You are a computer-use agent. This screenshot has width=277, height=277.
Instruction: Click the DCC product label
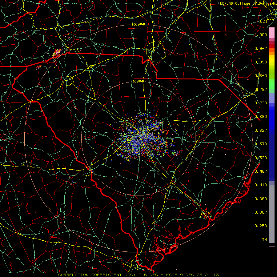(x=270, y=18)
